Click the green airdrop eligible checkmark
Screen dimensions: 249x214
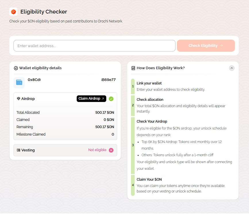[111, 99]
